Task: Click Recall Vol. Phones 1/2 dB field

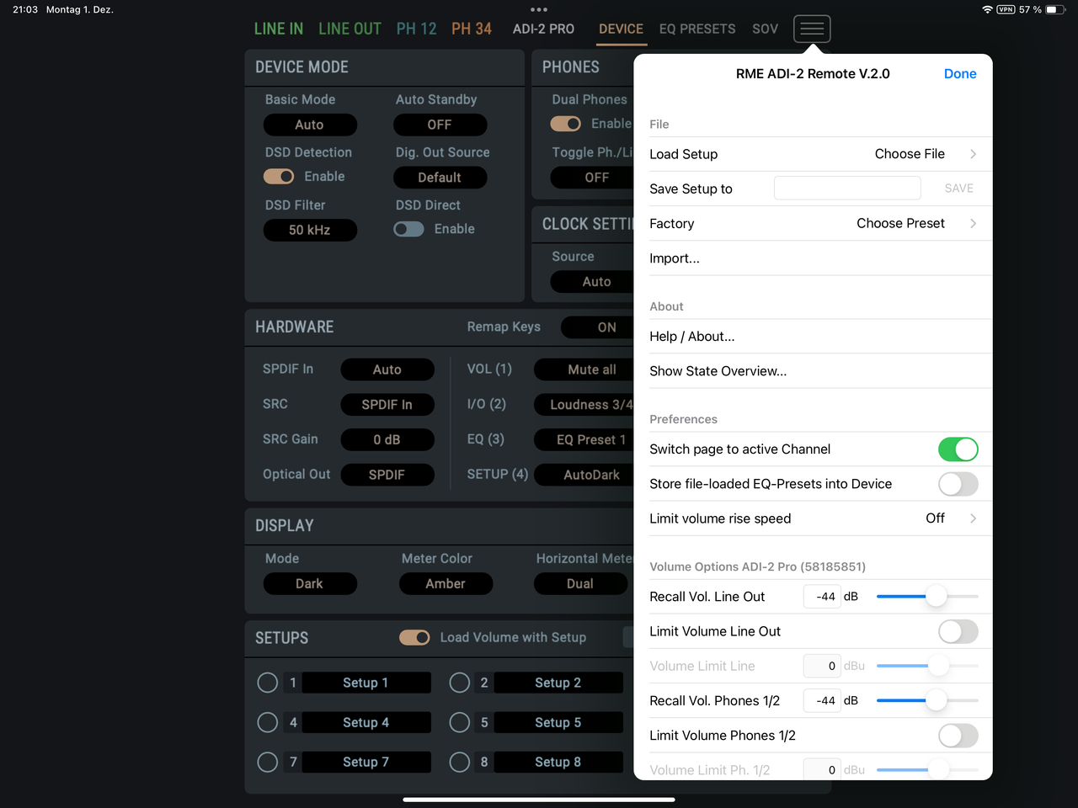Action: 822,700
